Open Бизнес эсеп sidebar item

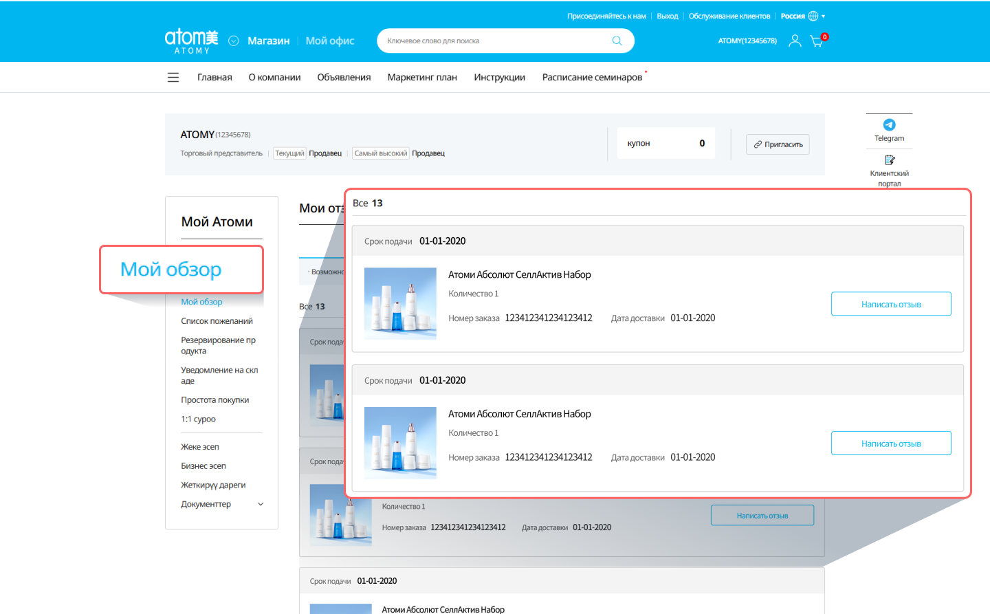pyautogui.click(x=203, y=466)
